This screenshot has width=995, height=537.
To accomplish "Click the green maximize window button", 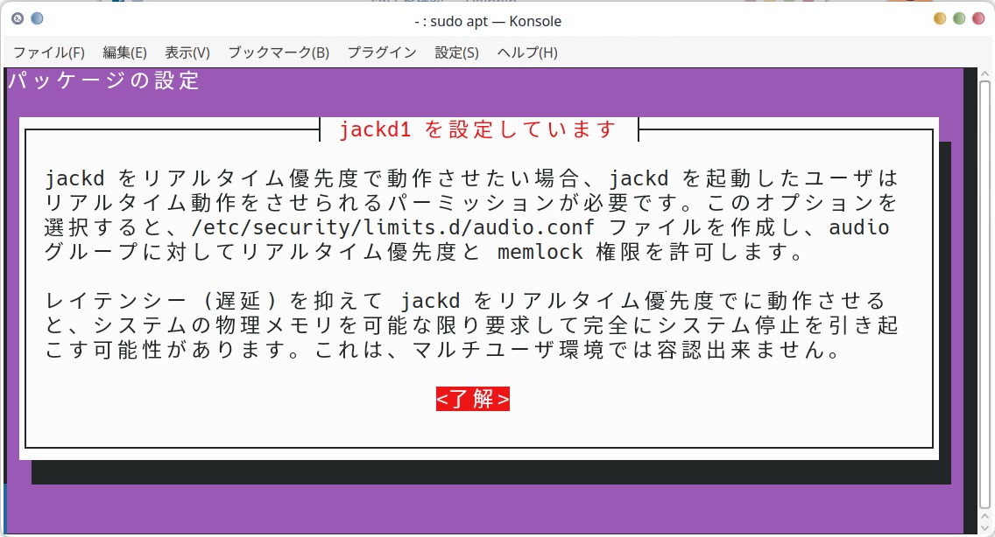I will pos(959,18).
